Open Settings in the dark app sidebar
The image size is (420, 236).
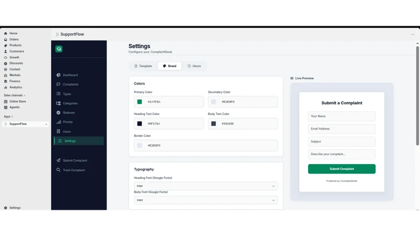[79, 141]
